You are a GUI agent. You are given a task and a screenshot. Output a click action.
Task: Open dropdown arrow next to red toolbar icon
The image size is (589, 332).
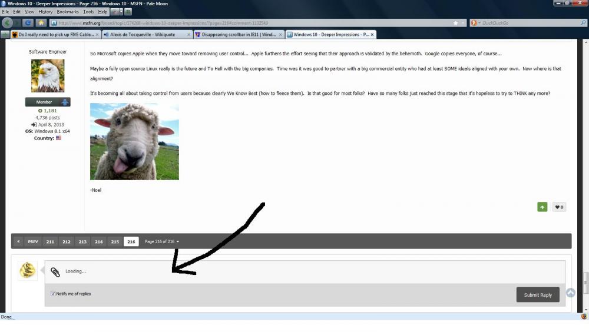pyautogui.click(x=121, y=12)
